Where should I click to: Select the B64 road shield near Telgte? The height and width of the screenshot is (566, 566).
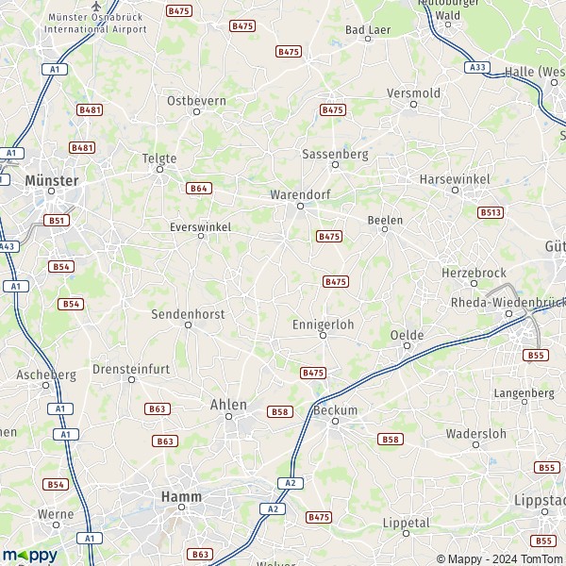coord(199,188)
